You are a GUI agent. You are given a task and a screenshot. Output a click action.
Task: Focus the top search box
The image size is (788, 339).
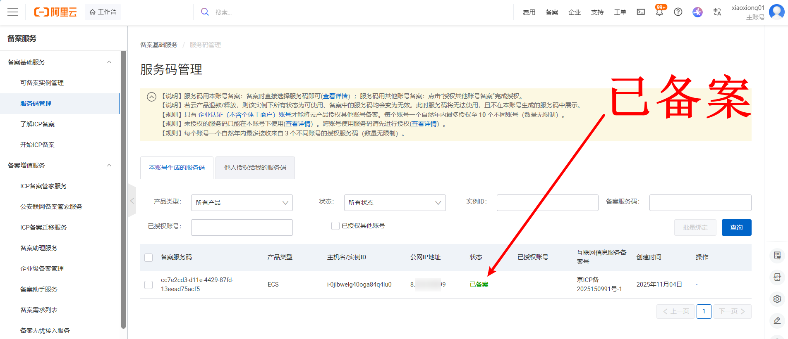click(353, 12)
